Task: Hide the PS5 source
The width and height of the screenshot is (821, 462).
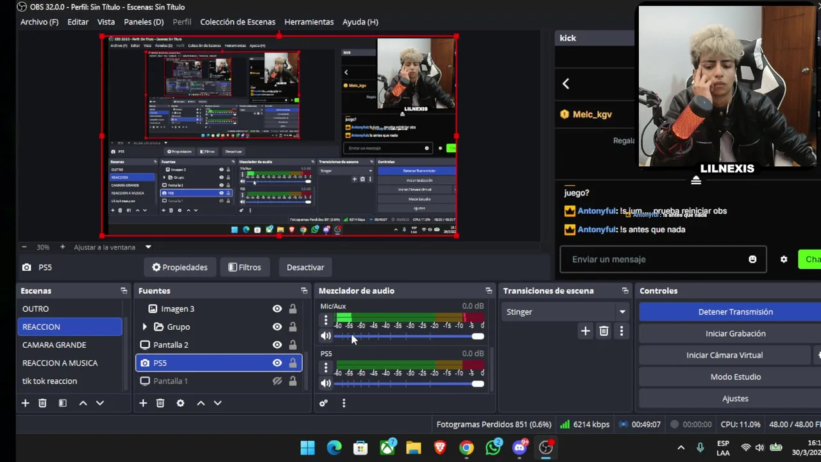Action: (x=277, y=363)
